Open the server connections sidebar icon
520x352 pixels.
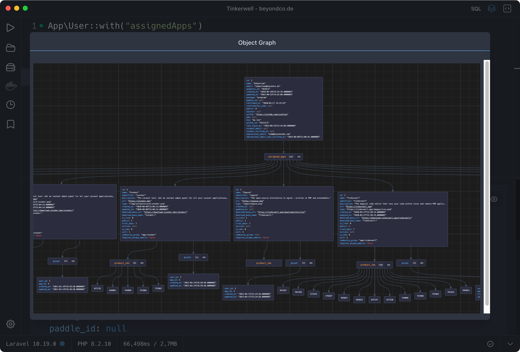10,67
